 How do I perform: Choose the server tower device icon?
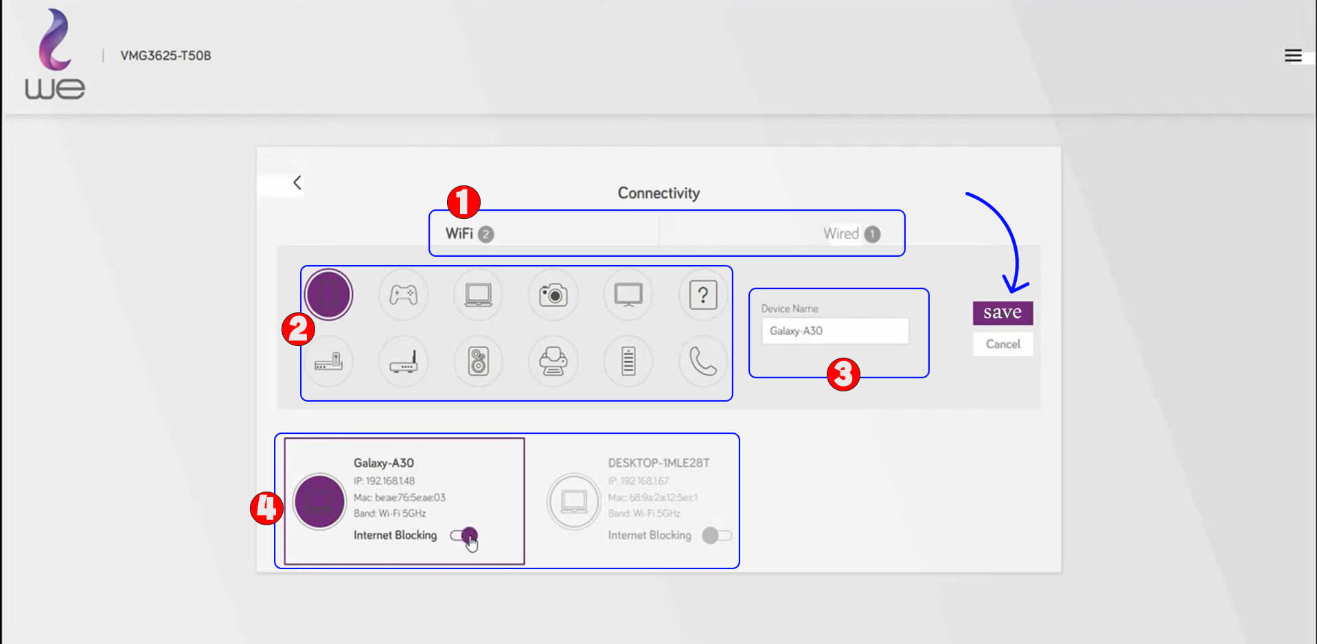(x=628, y=361)
